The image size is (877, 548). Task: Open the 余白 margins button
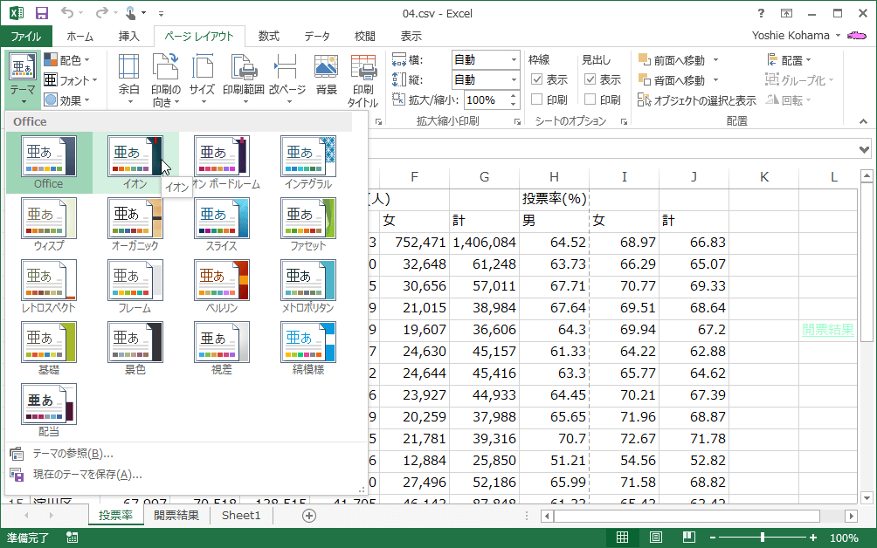(128, 79)
